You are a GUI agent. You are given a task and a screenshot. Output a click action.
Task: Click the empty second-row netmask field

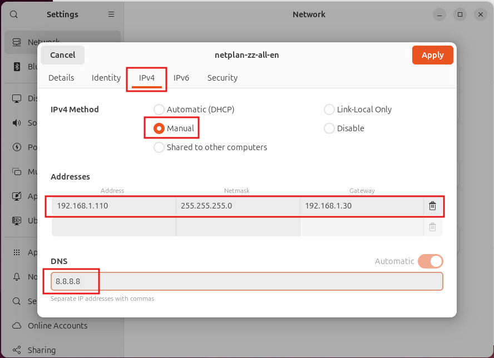pos(238,227)
